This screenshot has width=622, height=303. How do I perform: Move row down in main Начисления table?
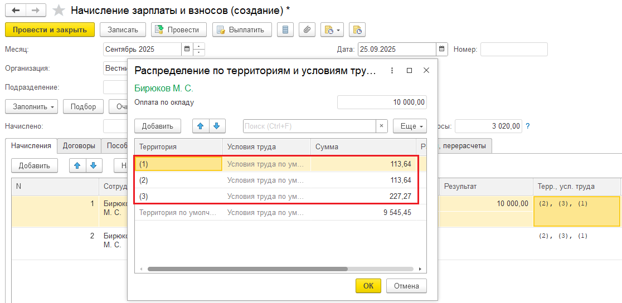click(x=94, y=165)
